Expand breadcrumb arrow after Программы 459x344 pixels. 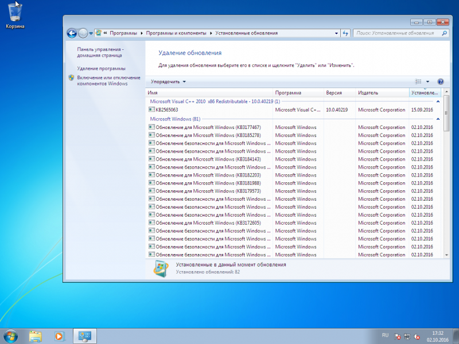click(142, 33)
